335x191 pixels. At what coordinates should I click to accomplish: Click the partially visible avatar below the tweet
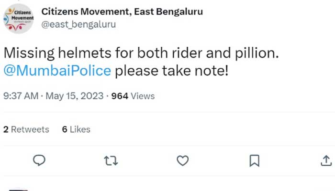coord(18,190)
